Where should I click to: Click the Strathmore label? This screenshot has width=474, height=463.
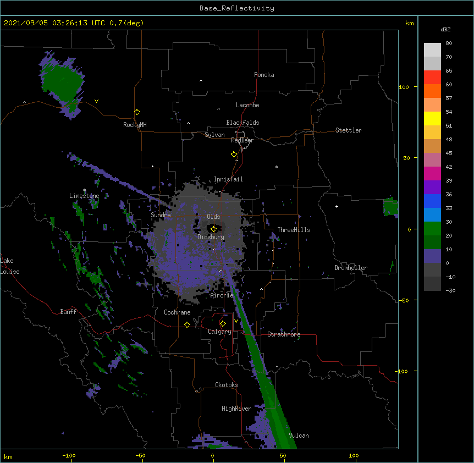[284, 334]
